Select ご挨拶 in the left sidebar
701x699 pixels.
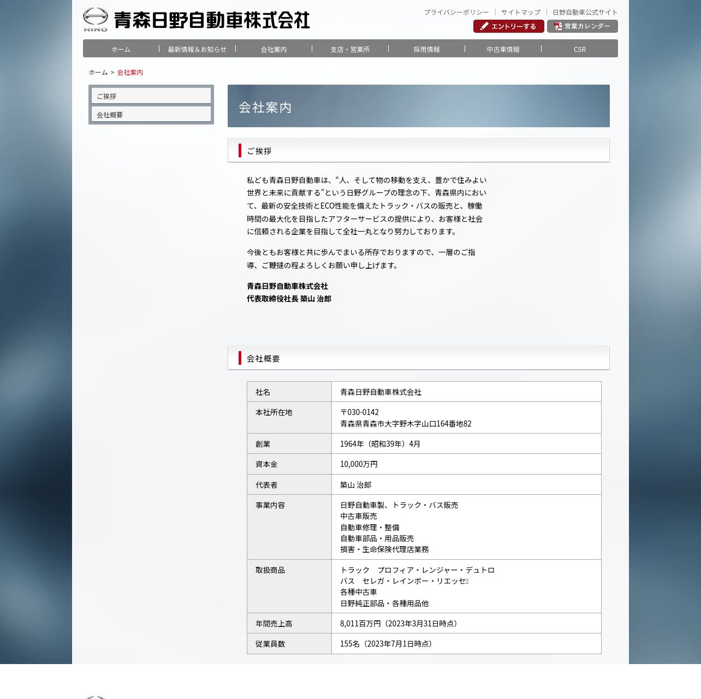[151, 96]
